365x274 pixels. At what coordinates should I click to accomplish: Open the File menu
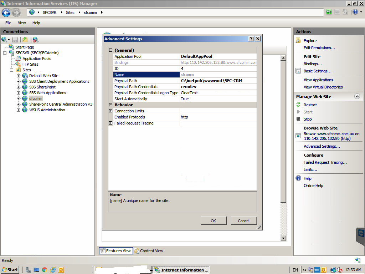(8, 22)
